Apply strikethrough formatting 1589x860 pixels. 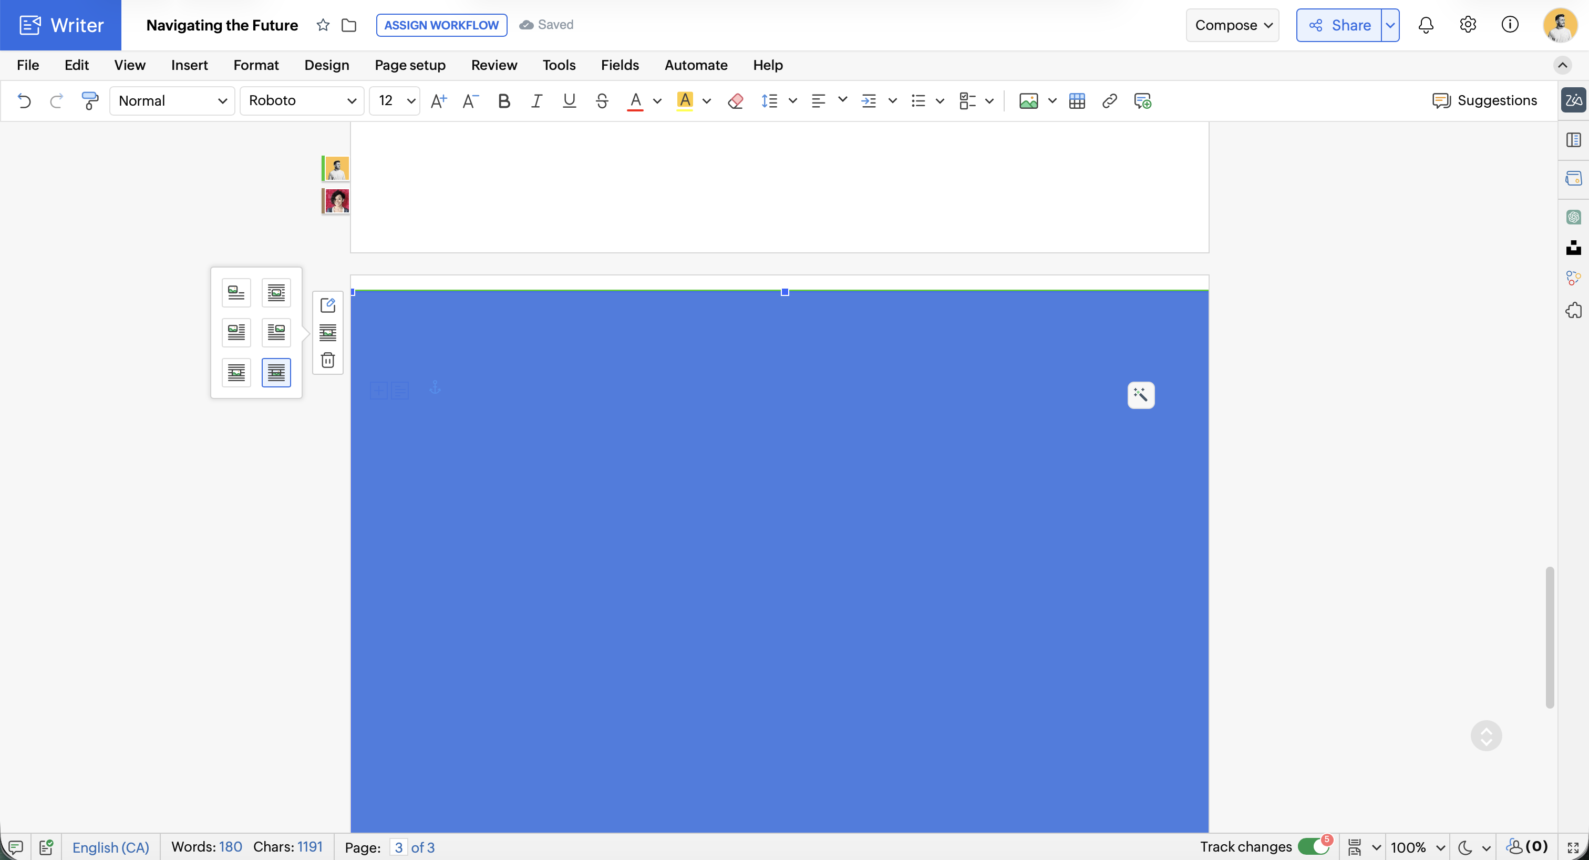(x=602, y=100)
